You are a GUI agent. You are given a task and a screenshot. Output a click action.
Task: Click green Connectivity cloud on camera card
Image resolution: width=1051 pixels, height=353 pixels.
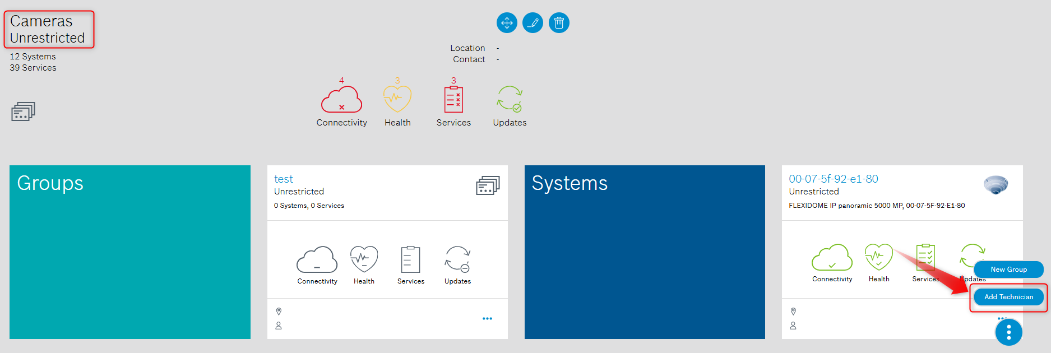(832, 257)
